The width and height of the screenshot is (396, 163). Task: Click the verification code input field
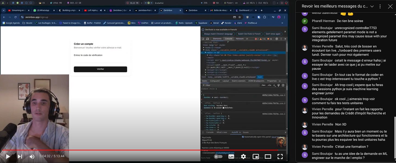pos(100,61)
